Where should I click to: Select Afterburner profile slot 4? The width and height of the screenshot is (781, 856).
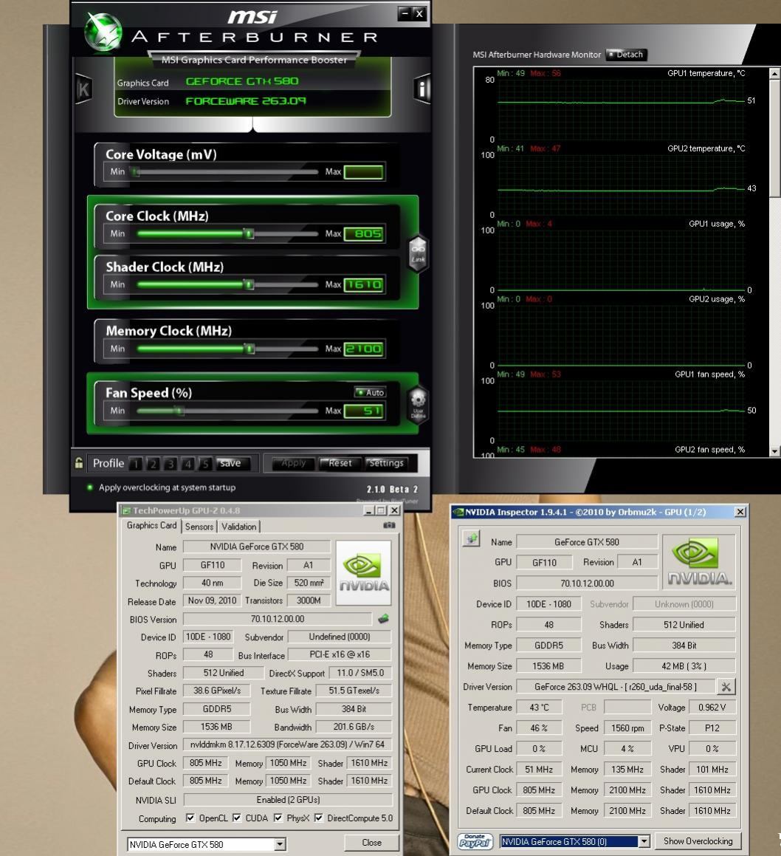pos(187,464)
